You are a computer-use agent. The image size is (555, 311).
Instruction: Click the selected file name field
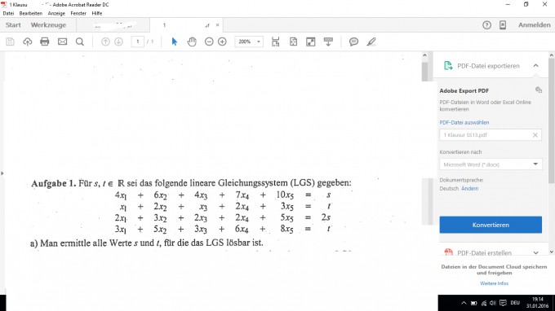click(491, 135)
